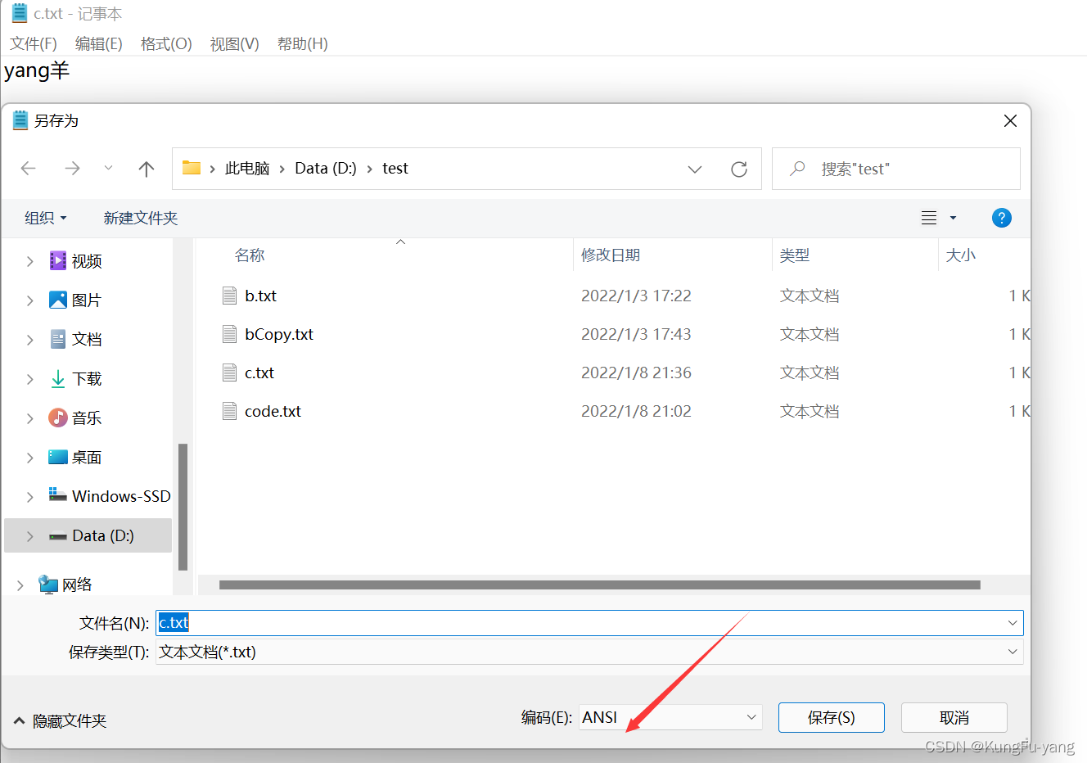Image resolution: width=1087 pixels, height=763 pixels.
Task: Click 新建文件夹 button
Action: [141, 218]
